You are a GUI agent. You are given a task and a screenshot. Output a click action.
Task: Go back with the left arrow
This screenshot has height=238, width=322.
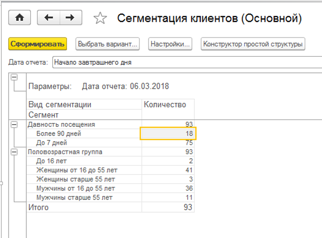[x=49, y=18]
